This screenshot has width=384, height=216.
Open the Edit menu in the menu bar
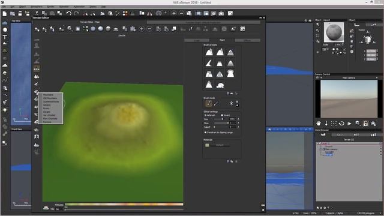(x=12, y=7)
